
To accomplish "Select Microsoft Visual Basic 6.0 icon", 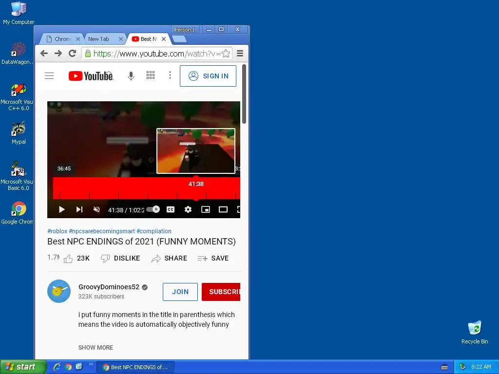I will point(17,176).
